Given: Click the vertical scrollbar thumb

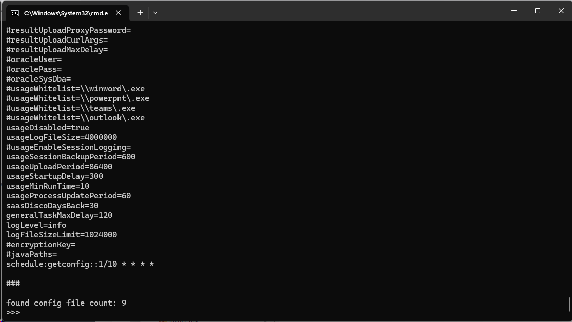Looking at the screenshot, I should pyautogui.click(x=569, y=304).
